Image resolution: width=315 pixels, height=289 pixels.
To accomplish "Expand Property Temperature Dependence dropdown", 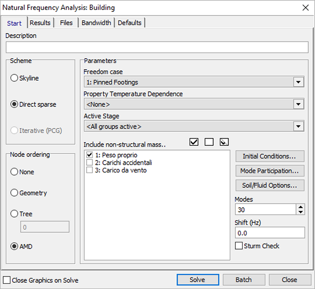I will pyautogui.click(x=299, y=104).
